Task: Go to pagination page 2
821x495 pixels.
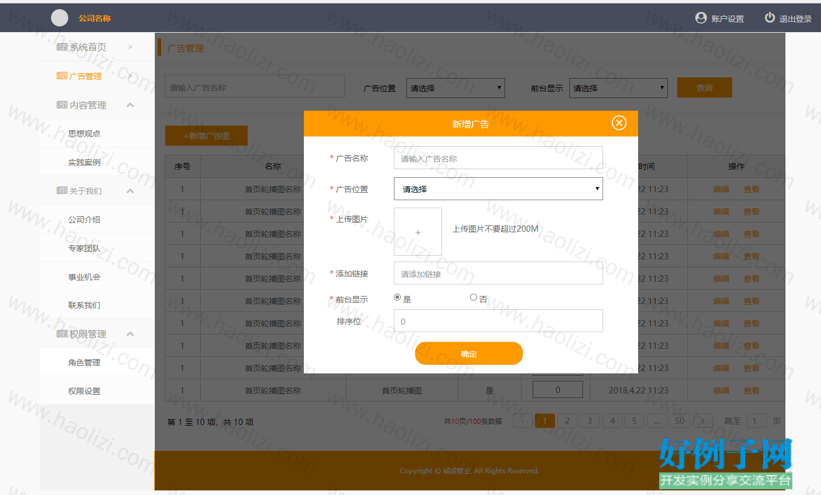Action: 568,421
